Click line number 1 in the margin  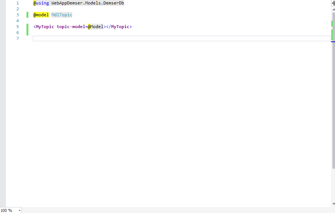point(17,3)
